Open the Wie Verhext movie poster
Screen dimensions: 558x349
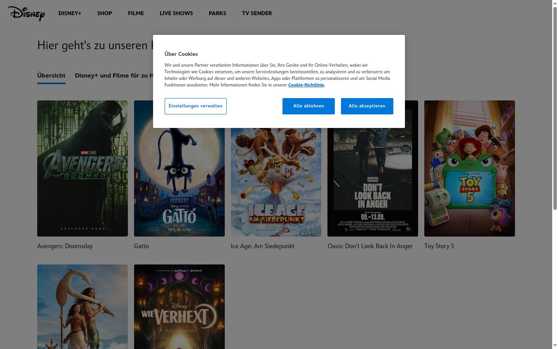[179, 307]
